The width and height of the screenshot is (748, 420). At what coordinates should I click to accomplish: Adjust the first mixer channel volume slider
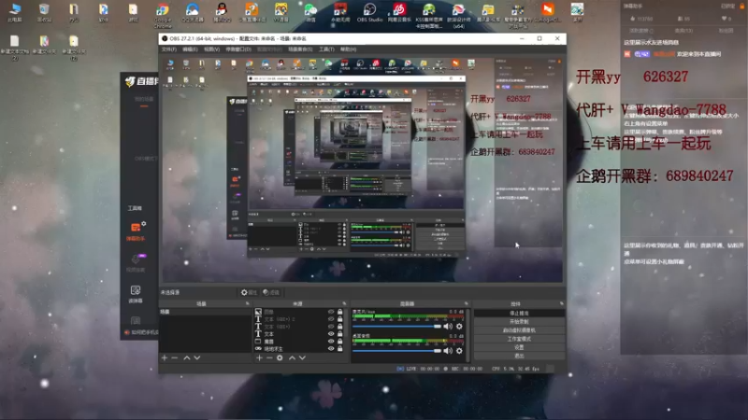click(396, 326)
